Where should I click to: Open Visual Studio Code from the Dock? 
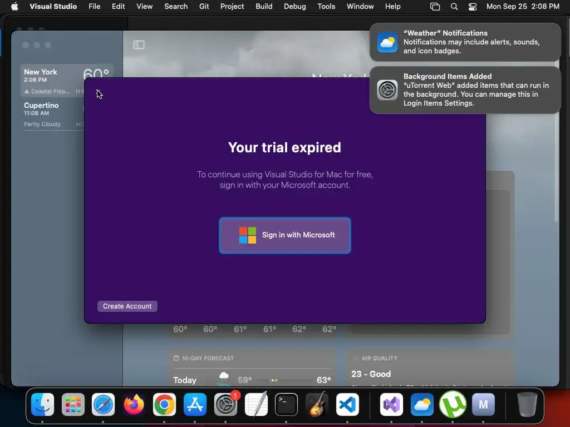point(347,404)
